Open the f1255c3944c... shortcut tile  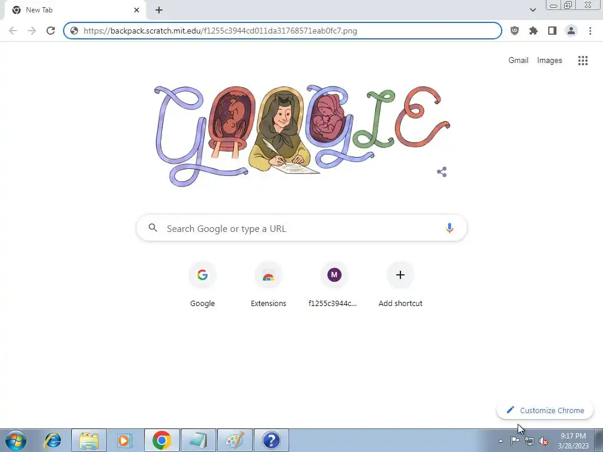point(334,285)
